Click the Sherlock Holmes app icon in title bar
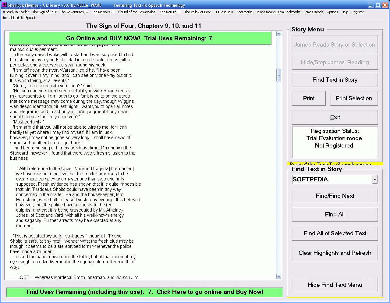390x303 pixels. (x=4, y=5)
